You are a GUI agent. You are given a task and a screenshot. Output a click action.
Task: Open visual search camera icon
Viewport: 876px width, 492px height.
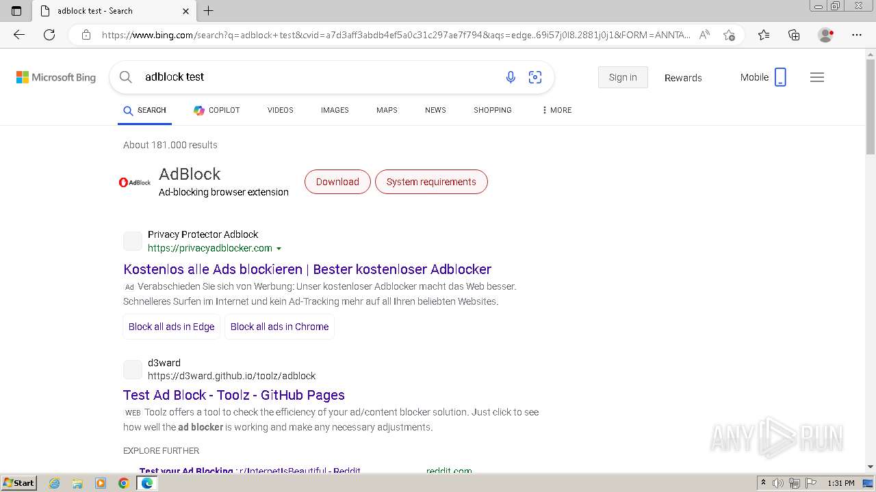point(535,77)
